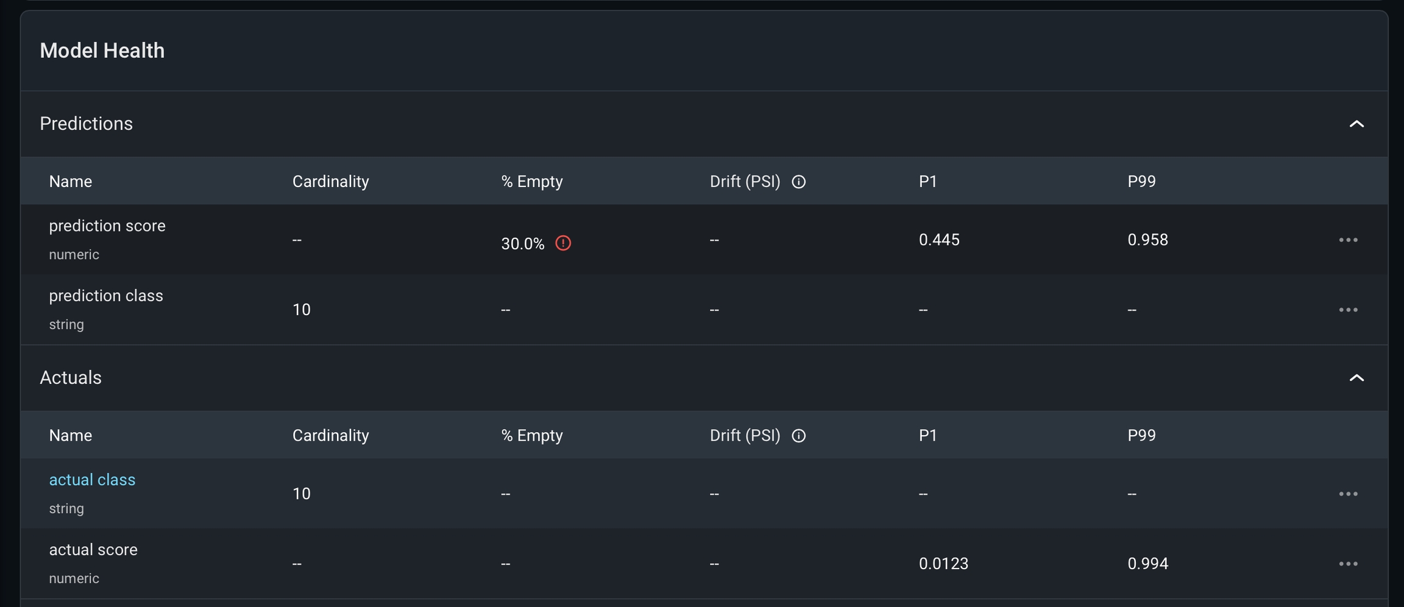Open the actual class row options menu
Viewport: 1404px width, 607px height.
pos(1348,494)
